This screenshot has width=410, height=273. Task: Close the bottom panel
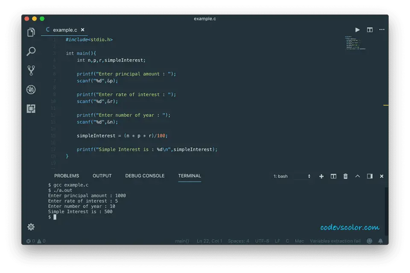click(381, 176)
